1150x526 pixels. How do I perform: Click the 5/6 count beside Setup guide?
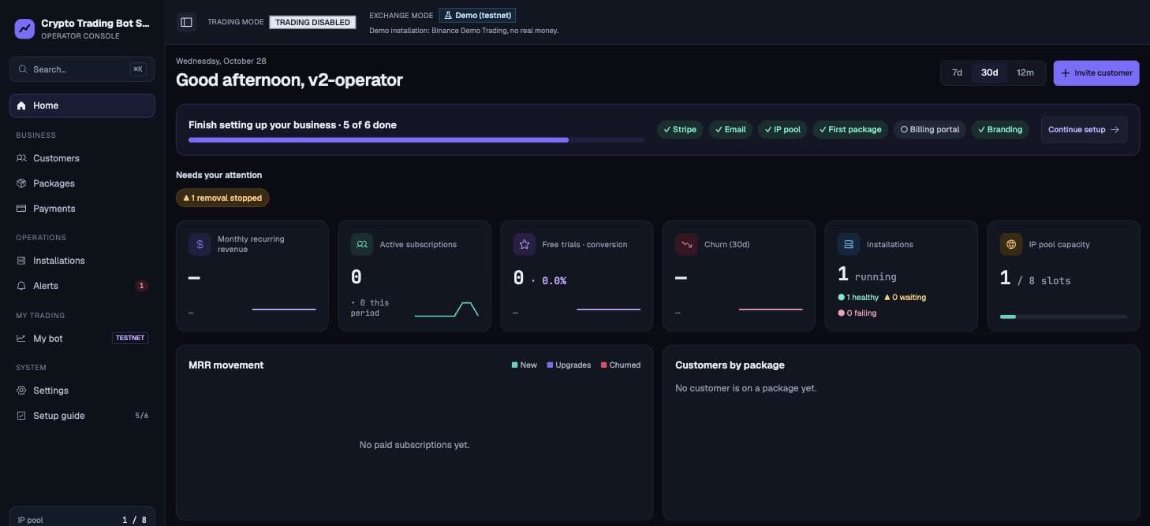click(x=141, y=416)
